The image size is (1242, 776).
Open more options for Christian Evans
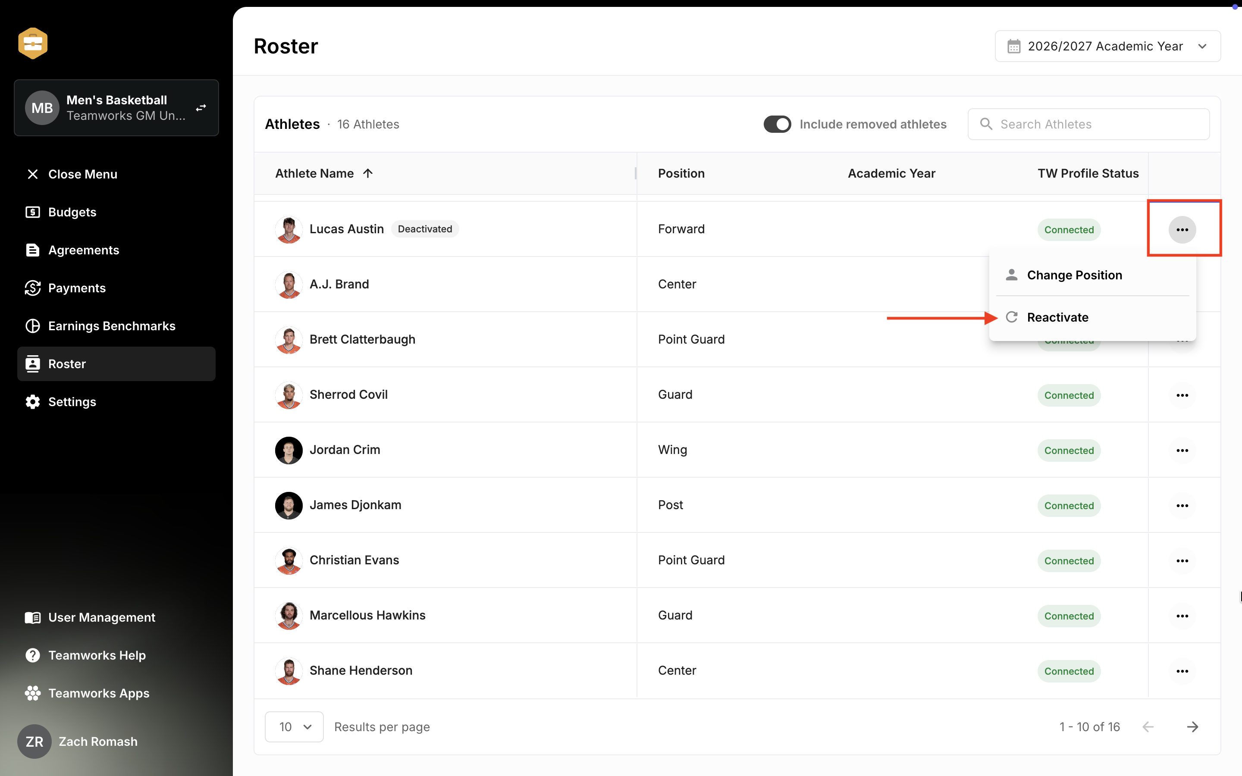[x=1182, y=561]
